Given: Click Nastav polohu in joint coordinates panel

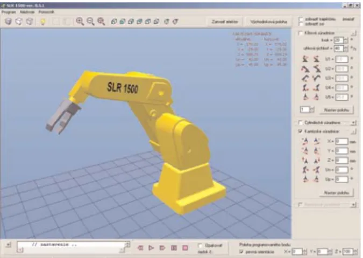Looking at the screenshot, I should [x=336, y=110].
